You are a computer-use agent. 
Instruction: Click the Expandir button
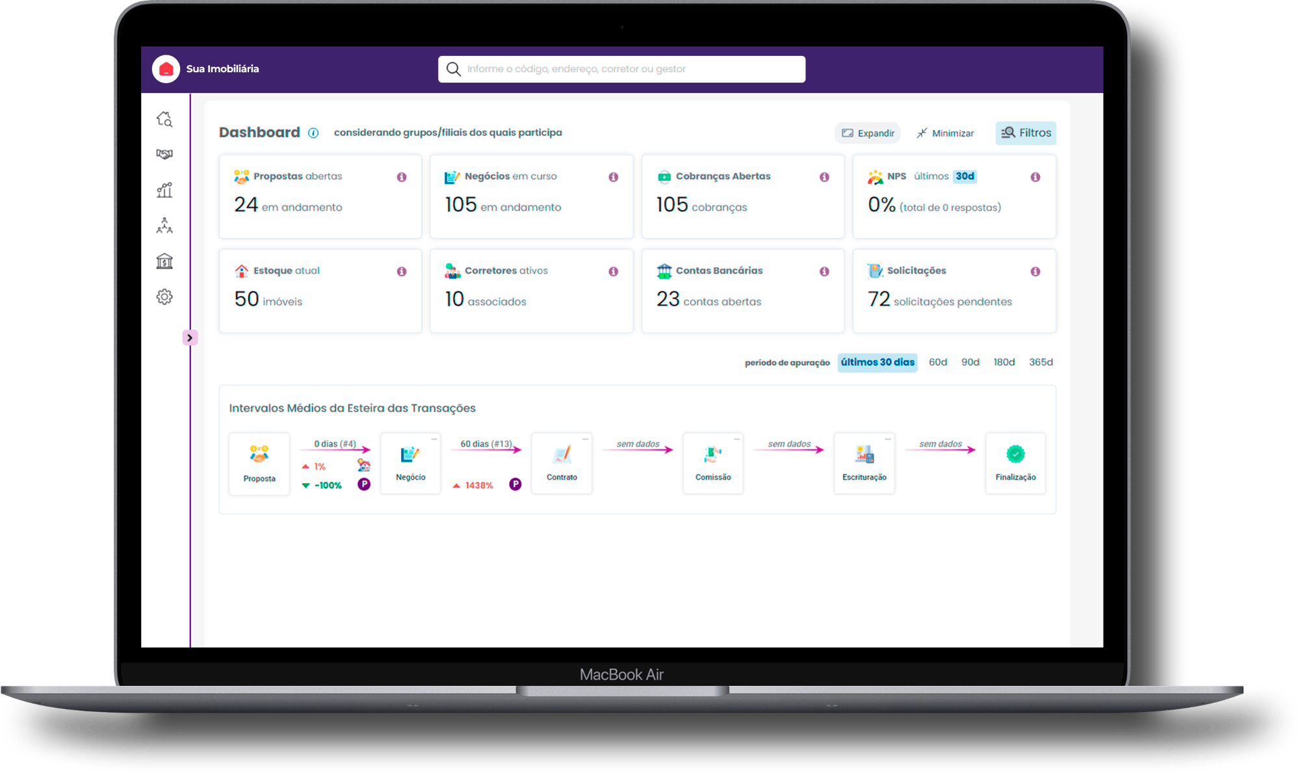(x=868, y=133)
